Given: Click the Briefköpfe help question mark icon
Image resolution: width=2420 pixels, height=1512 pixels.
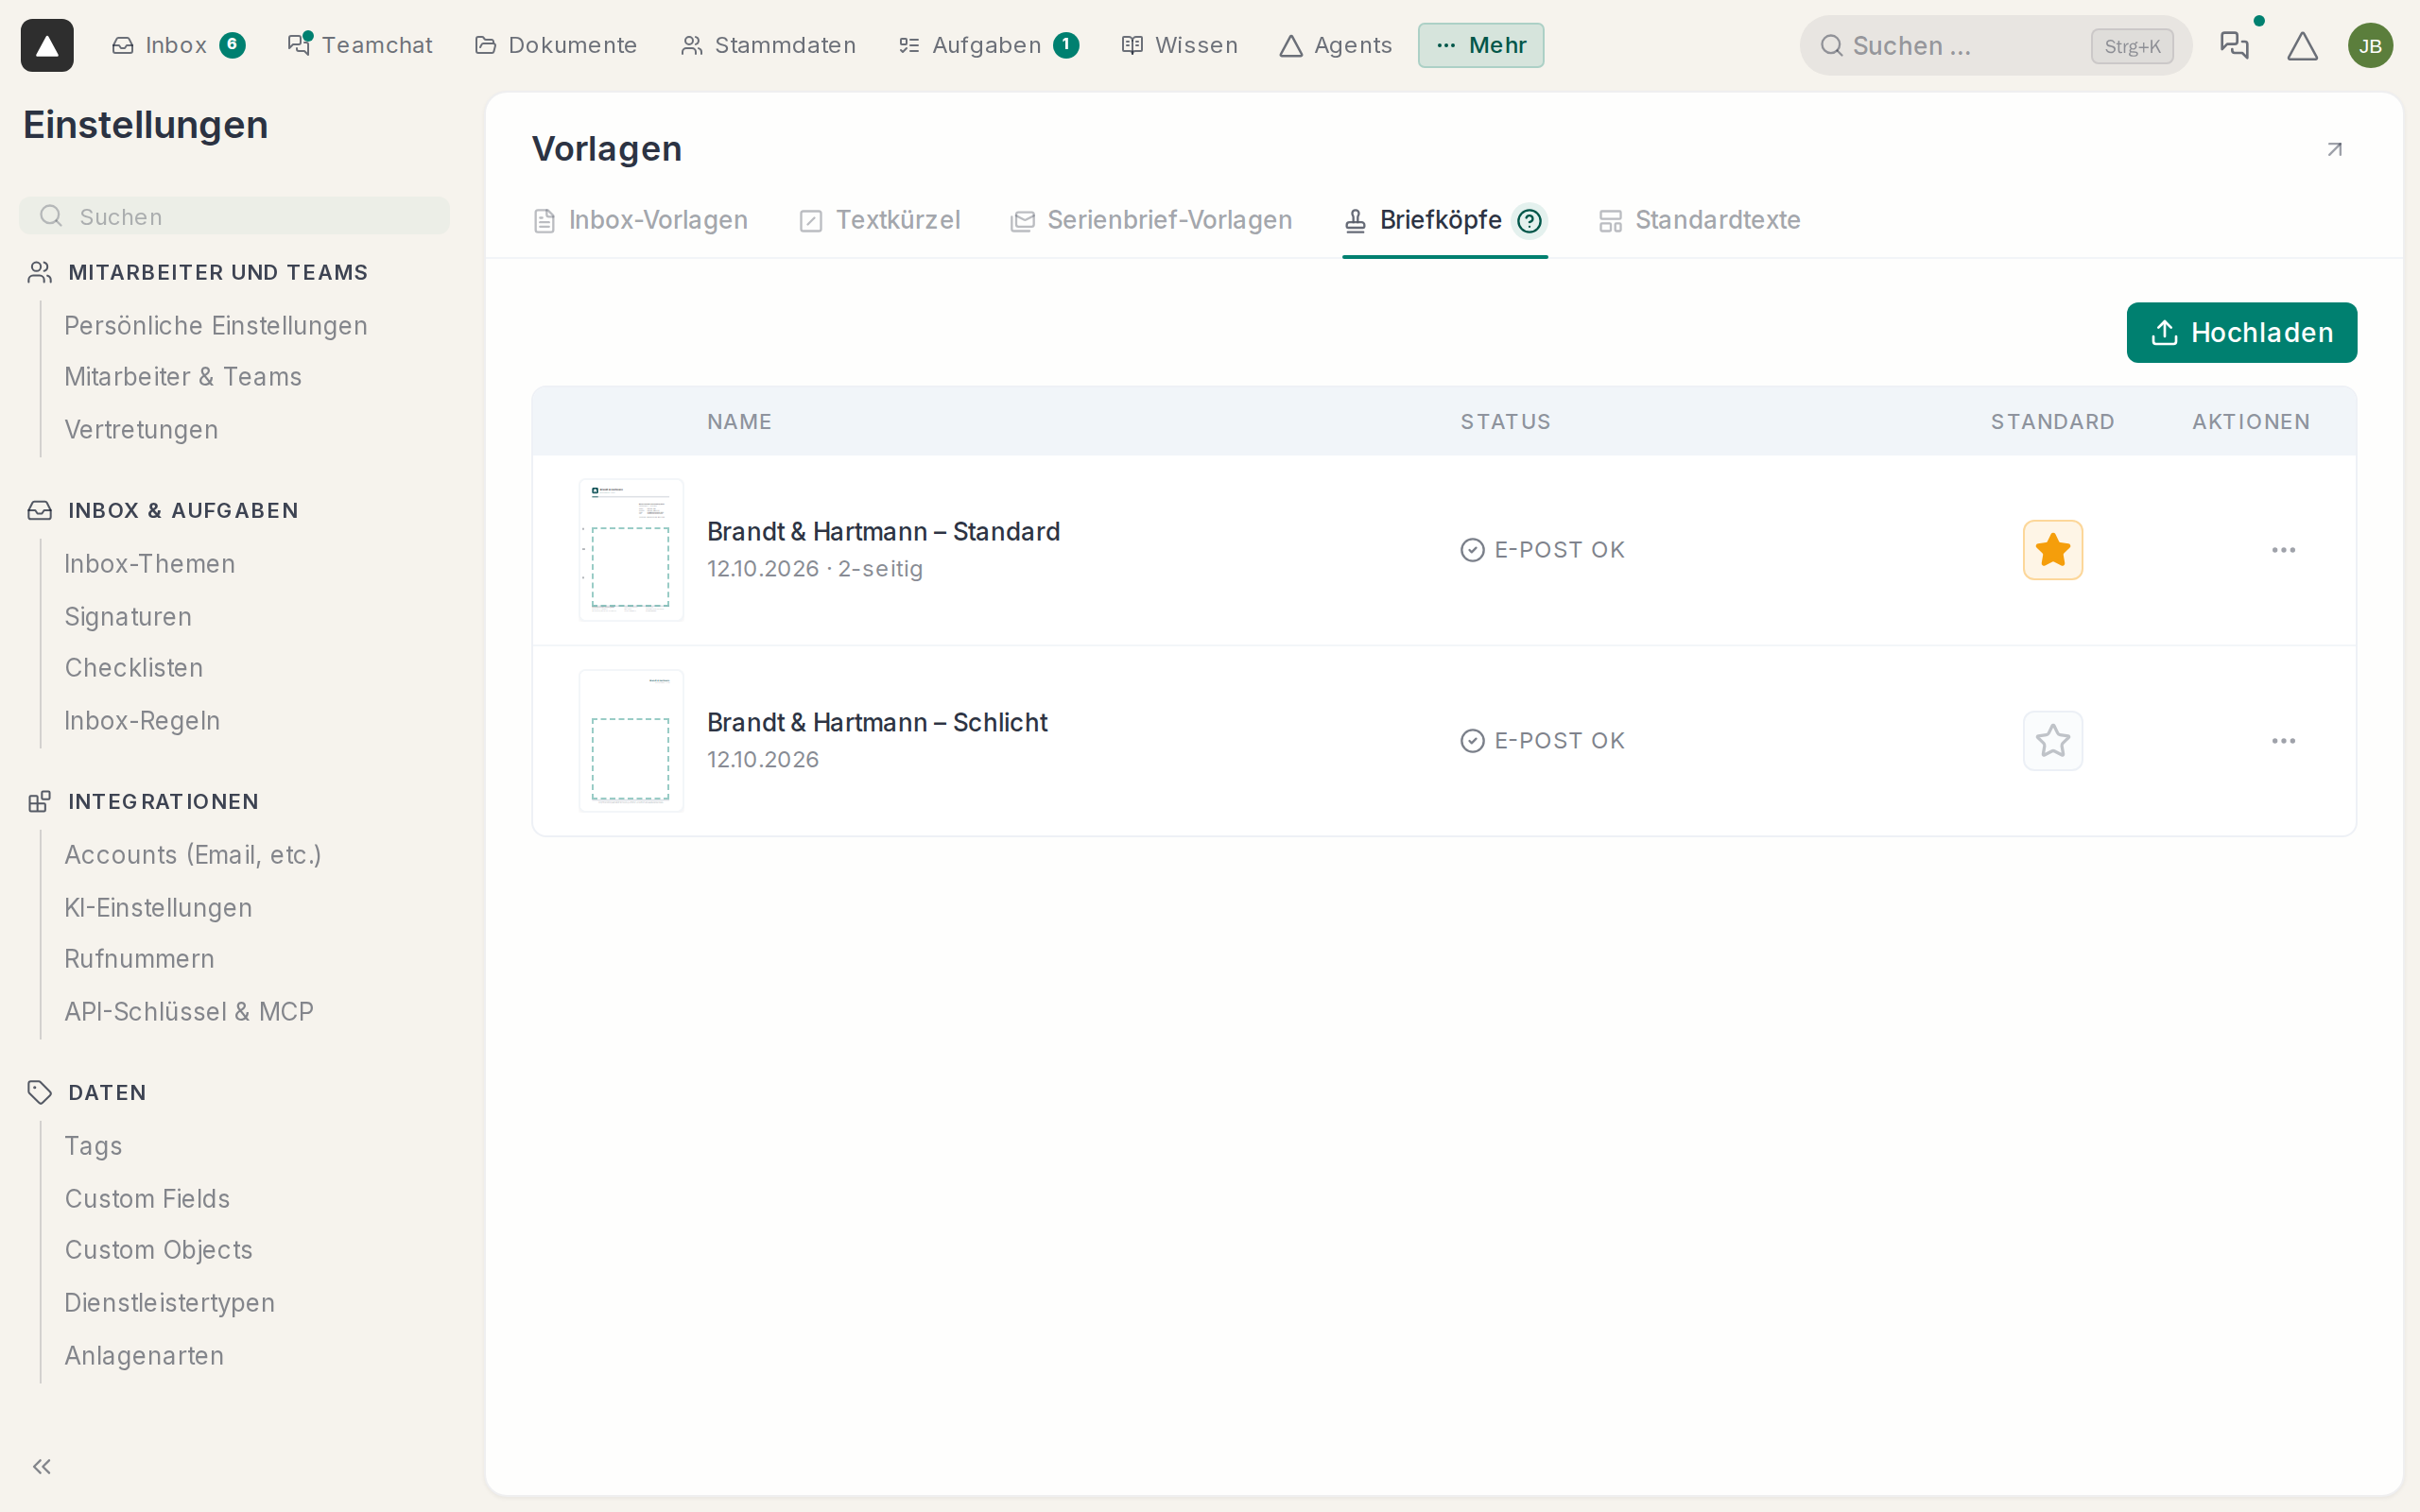Looking at the screenshot, I should 1529,221.
